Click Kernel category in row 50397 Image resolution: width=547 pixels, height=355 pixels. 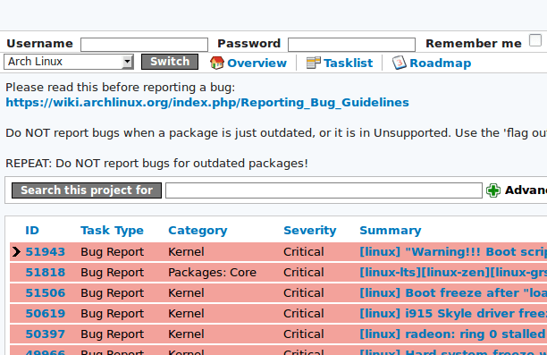click(186, 334)
